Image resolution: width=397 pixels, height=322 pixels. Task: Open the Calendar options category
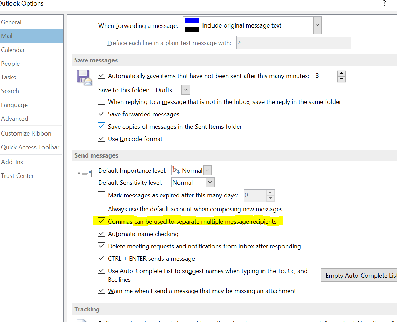pyautogui.click(x=31, y=50)
